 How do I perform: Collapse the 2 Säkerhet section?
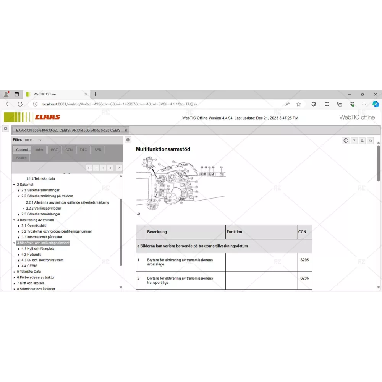coord(14,185)
